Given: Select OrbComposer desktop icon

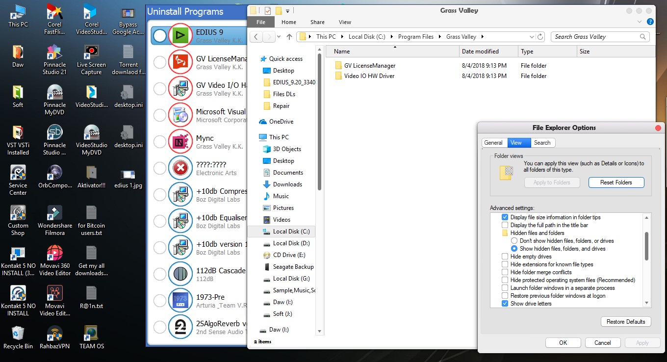Looking at the screenshot, I should tap(54, 177).
